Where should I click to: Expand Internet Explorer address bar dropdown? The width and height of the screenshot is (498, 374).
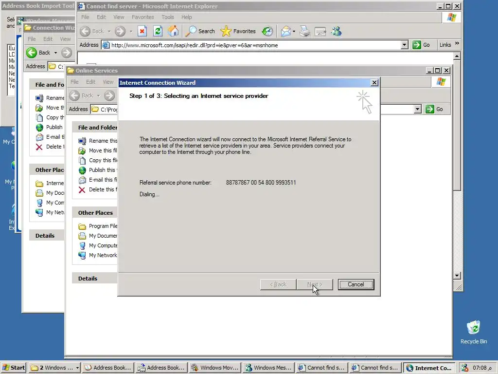pyautogui.click(x=404, y=45)
